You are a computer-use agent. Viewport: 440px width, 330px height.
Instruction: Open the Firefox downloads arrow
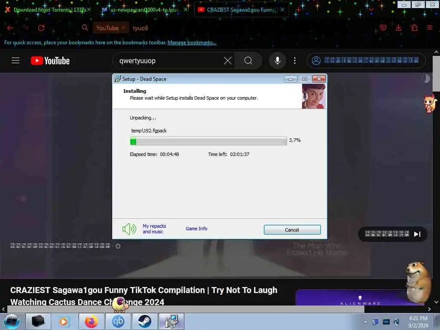[x=398, y=27]
